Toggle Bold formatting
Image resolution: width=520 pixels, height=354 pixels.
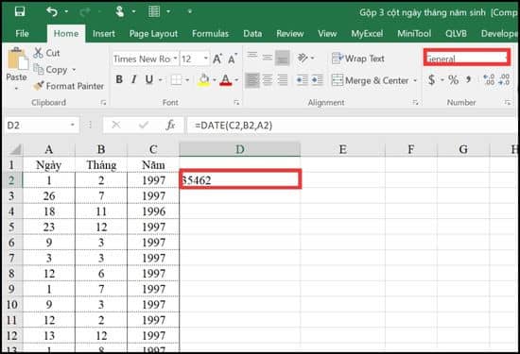[x=119, y=79]
